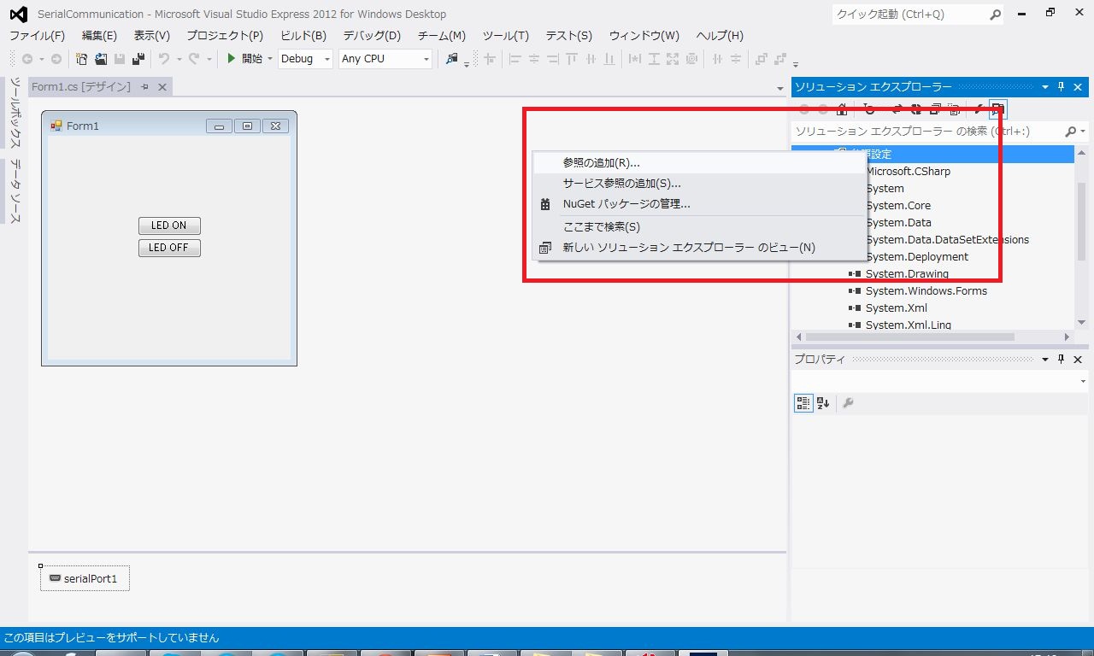Click the LED OFF button on Form1
The height and width of the screenshot is (656, 1094).
[x=169, y=248]
